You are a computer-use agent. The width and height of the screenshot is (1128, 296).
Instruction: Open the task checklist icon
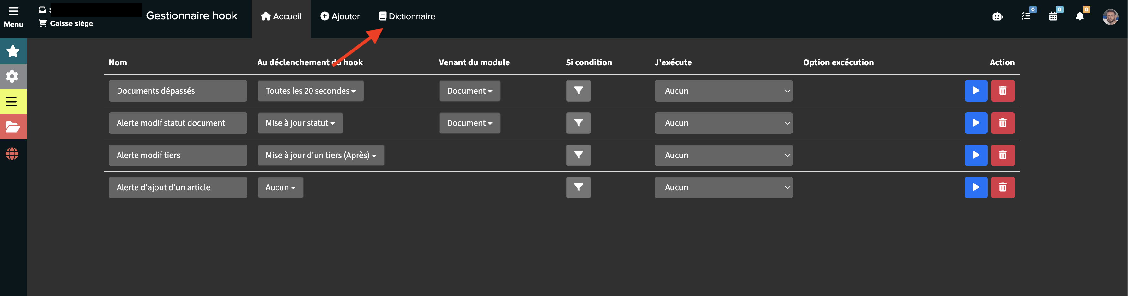(x=1026, y=16)
